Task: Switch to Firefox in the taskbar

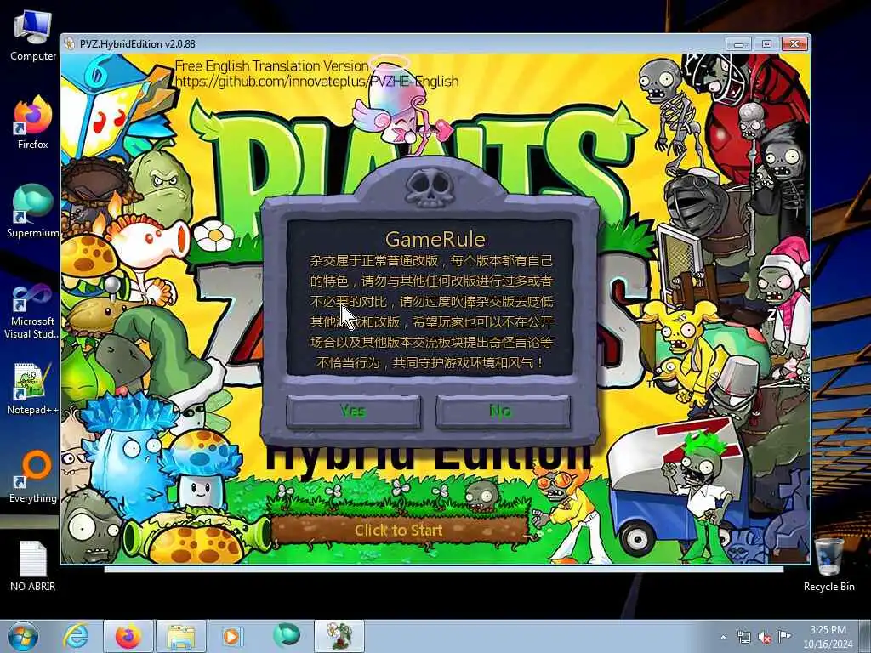Action: 128,636
